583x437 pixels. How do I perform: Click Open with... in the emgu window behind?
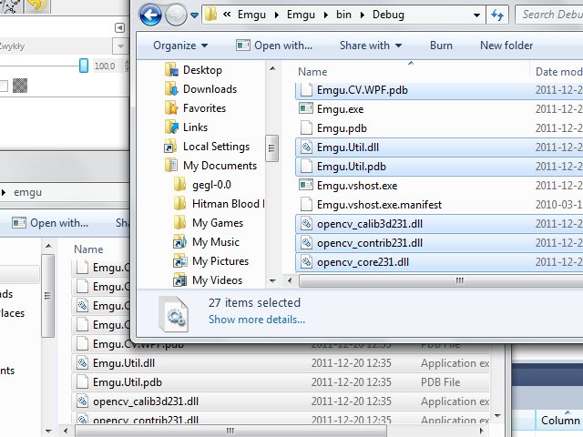[x=50, y=223]
